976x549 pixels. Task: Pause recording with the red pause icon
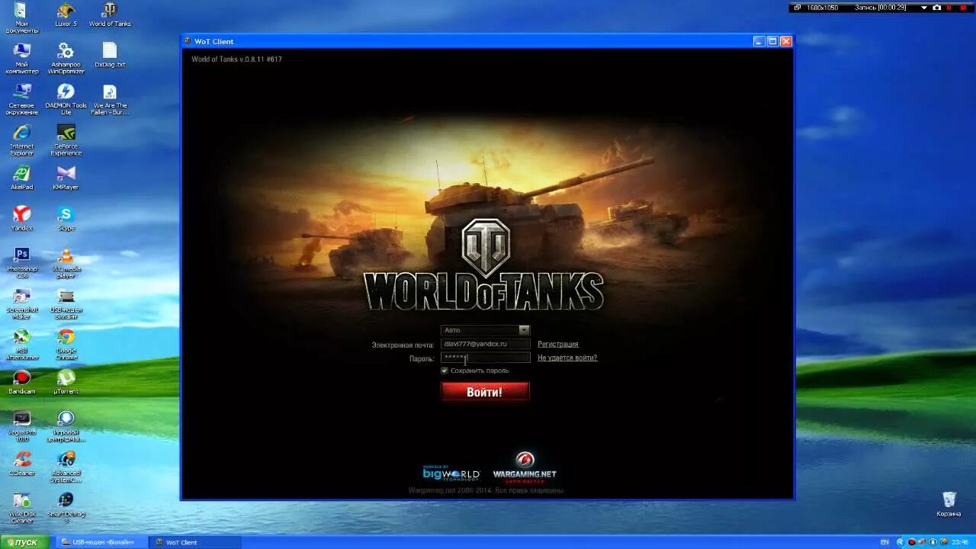pos(949,8)
